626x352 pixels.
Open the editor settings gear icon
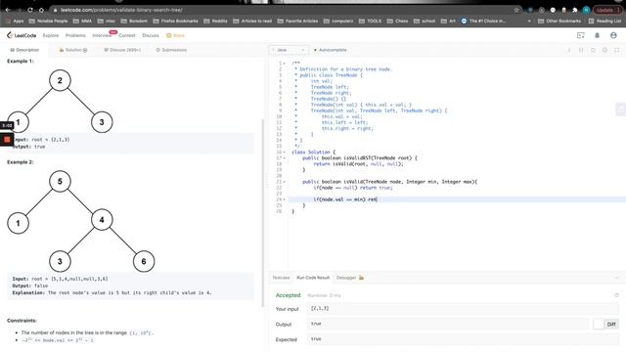604,50
